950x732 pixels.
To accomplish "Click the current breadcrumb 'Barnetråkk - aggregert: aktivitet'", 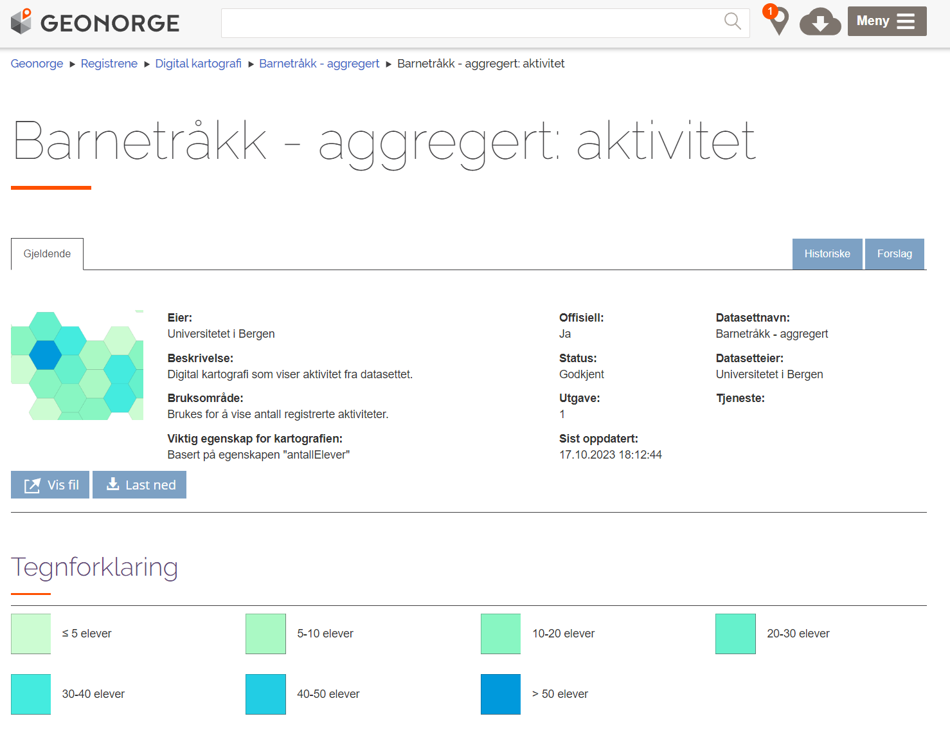I will 481,64.
